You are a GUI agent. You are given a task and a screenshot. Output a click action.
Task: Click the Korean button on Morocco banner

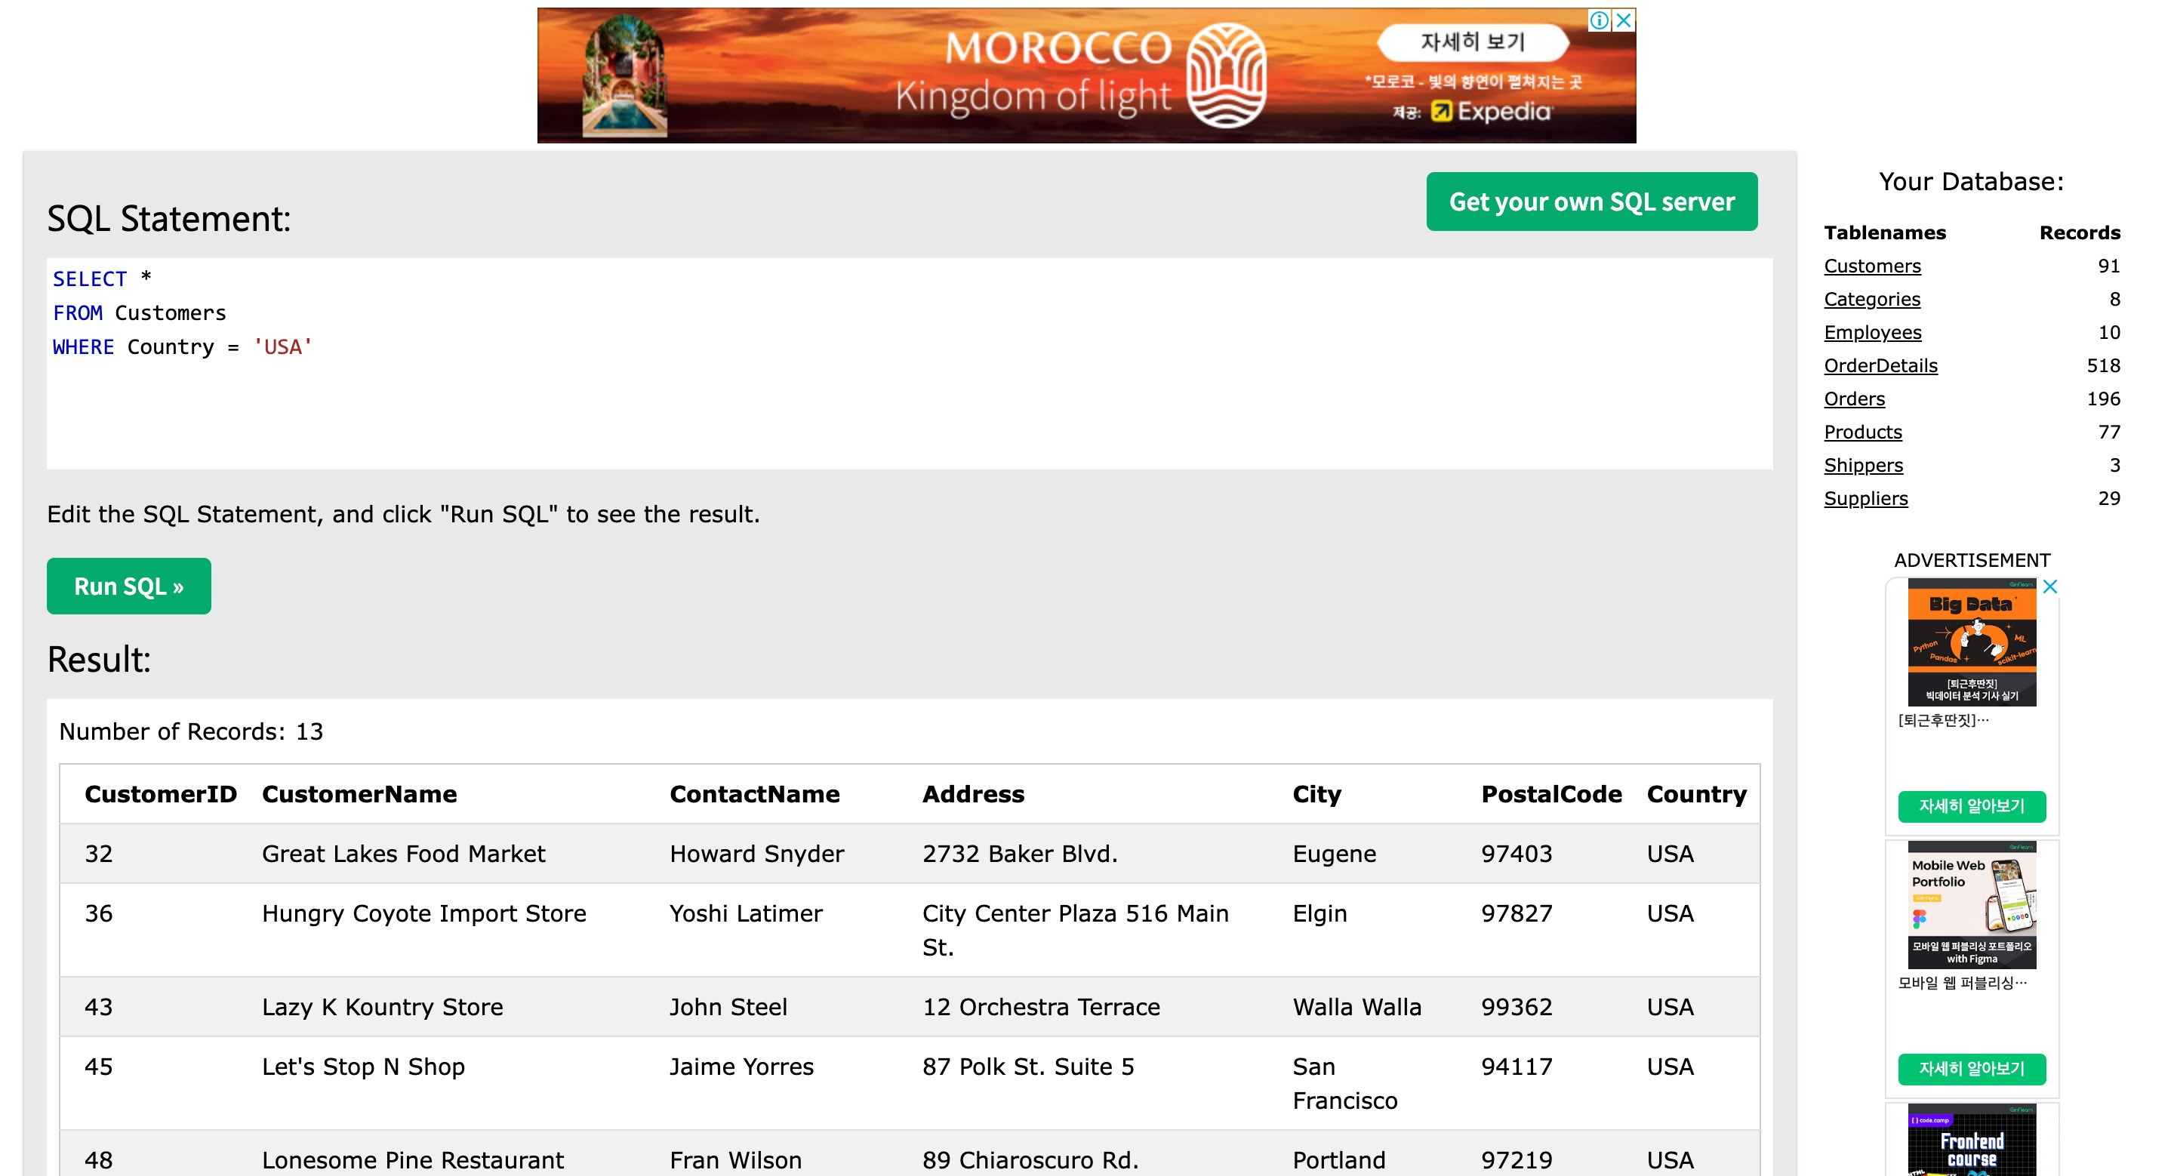click(x=1472, y=42)
